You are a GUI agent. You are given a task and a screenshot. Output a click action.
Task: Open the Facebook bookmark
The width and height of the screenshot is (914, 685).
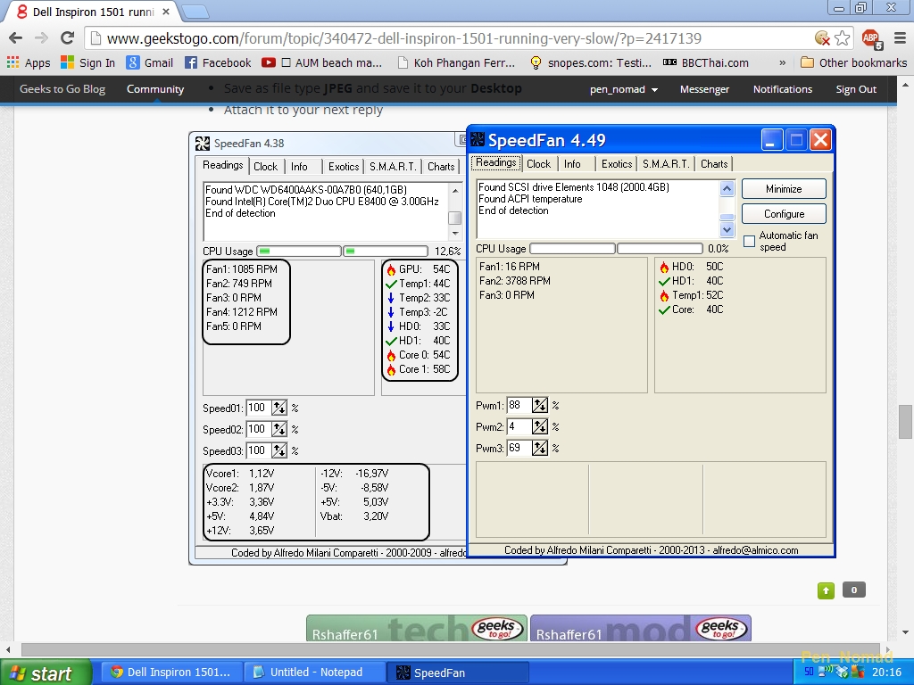[218, 63]
